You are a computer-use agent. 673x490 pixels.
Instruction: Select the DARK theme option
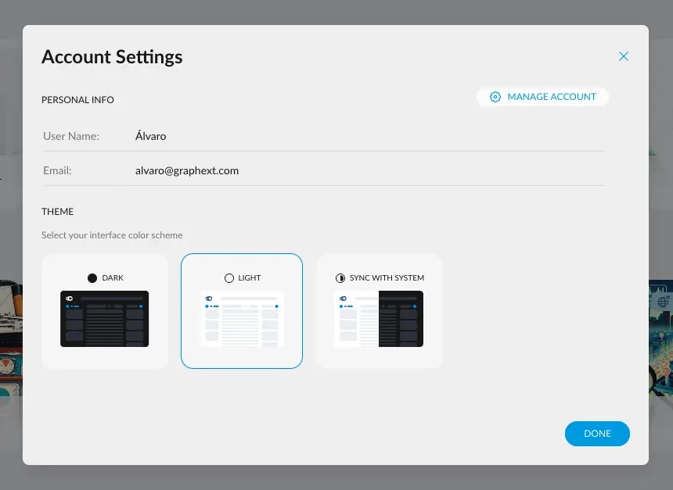point(105,310)
